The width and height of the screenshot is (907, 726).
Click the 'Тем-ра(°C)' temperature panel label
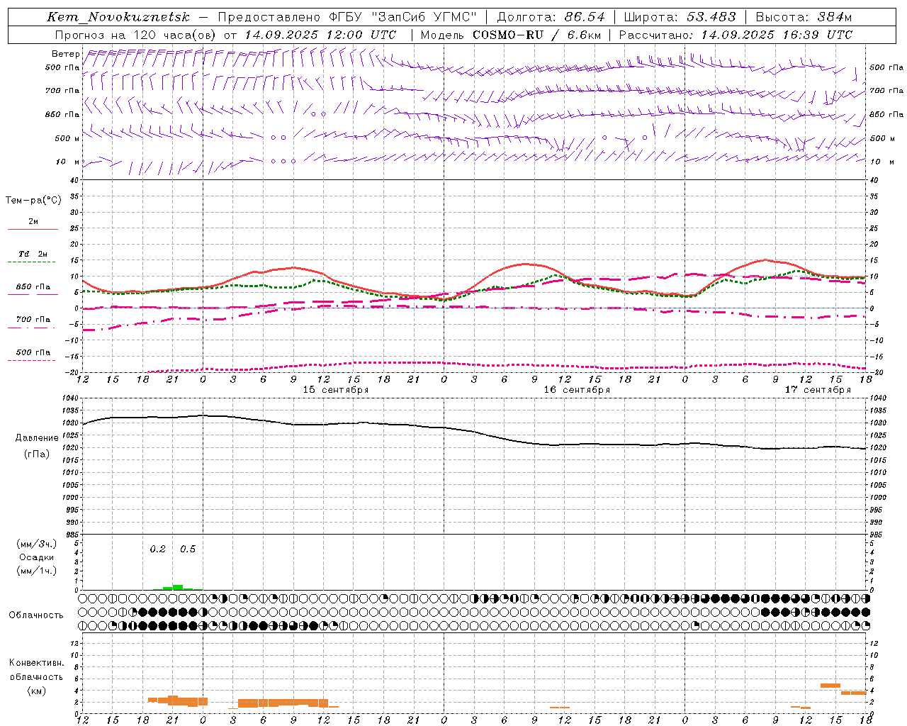tap(33, 201)
